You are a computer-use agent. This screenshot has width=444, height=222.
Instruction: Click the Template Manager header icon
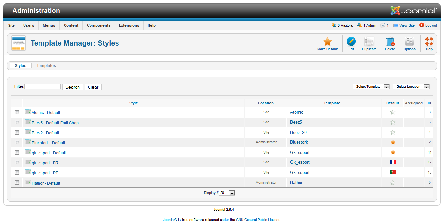click(18, 43)
